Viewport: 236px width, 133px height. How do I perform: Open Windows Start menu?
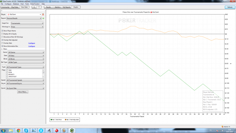tap(3, 130)
